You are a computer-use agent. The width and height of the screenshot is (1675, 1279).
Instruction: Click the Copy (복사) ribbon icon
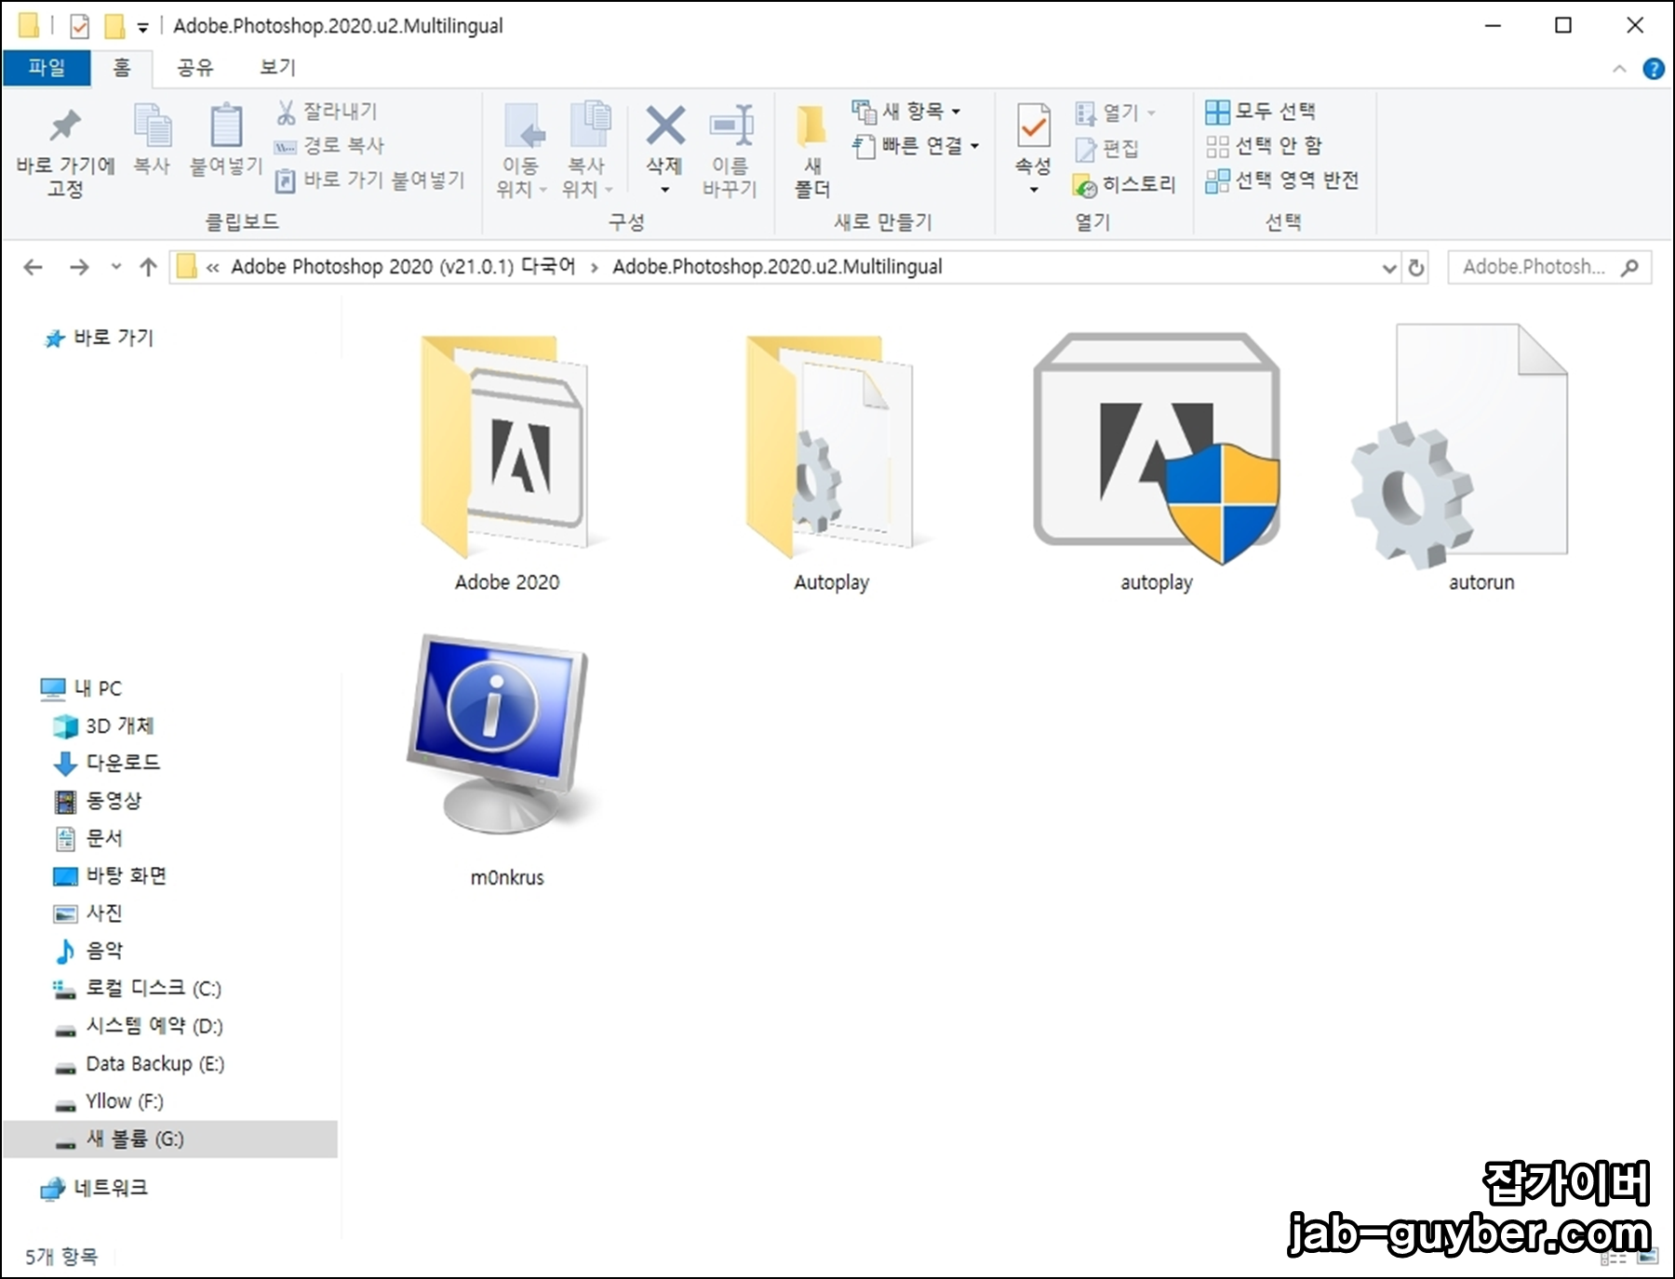(152, 126)
